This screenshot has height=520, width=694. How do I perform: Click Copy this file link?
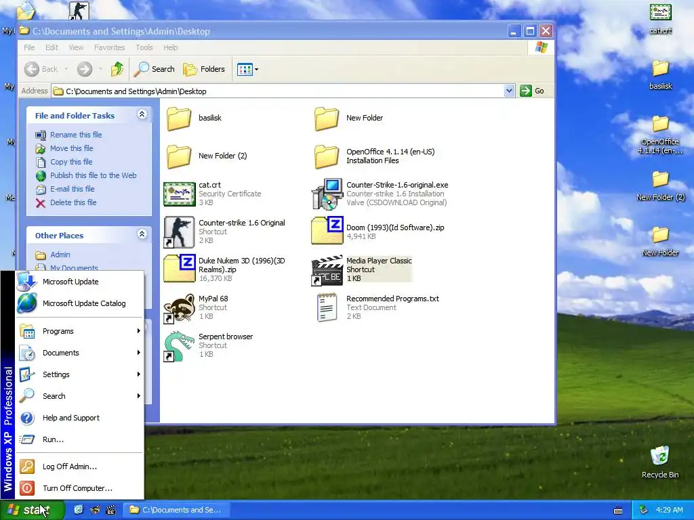click(70, 162)
